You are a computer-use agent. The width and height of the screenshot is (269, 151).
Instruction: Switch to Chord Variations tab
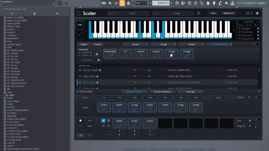point(162,92)
